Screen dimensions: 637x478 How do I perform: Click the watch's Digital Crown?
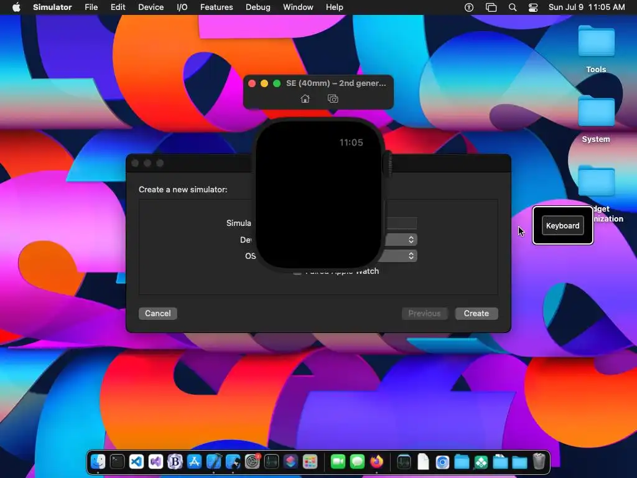388,164
